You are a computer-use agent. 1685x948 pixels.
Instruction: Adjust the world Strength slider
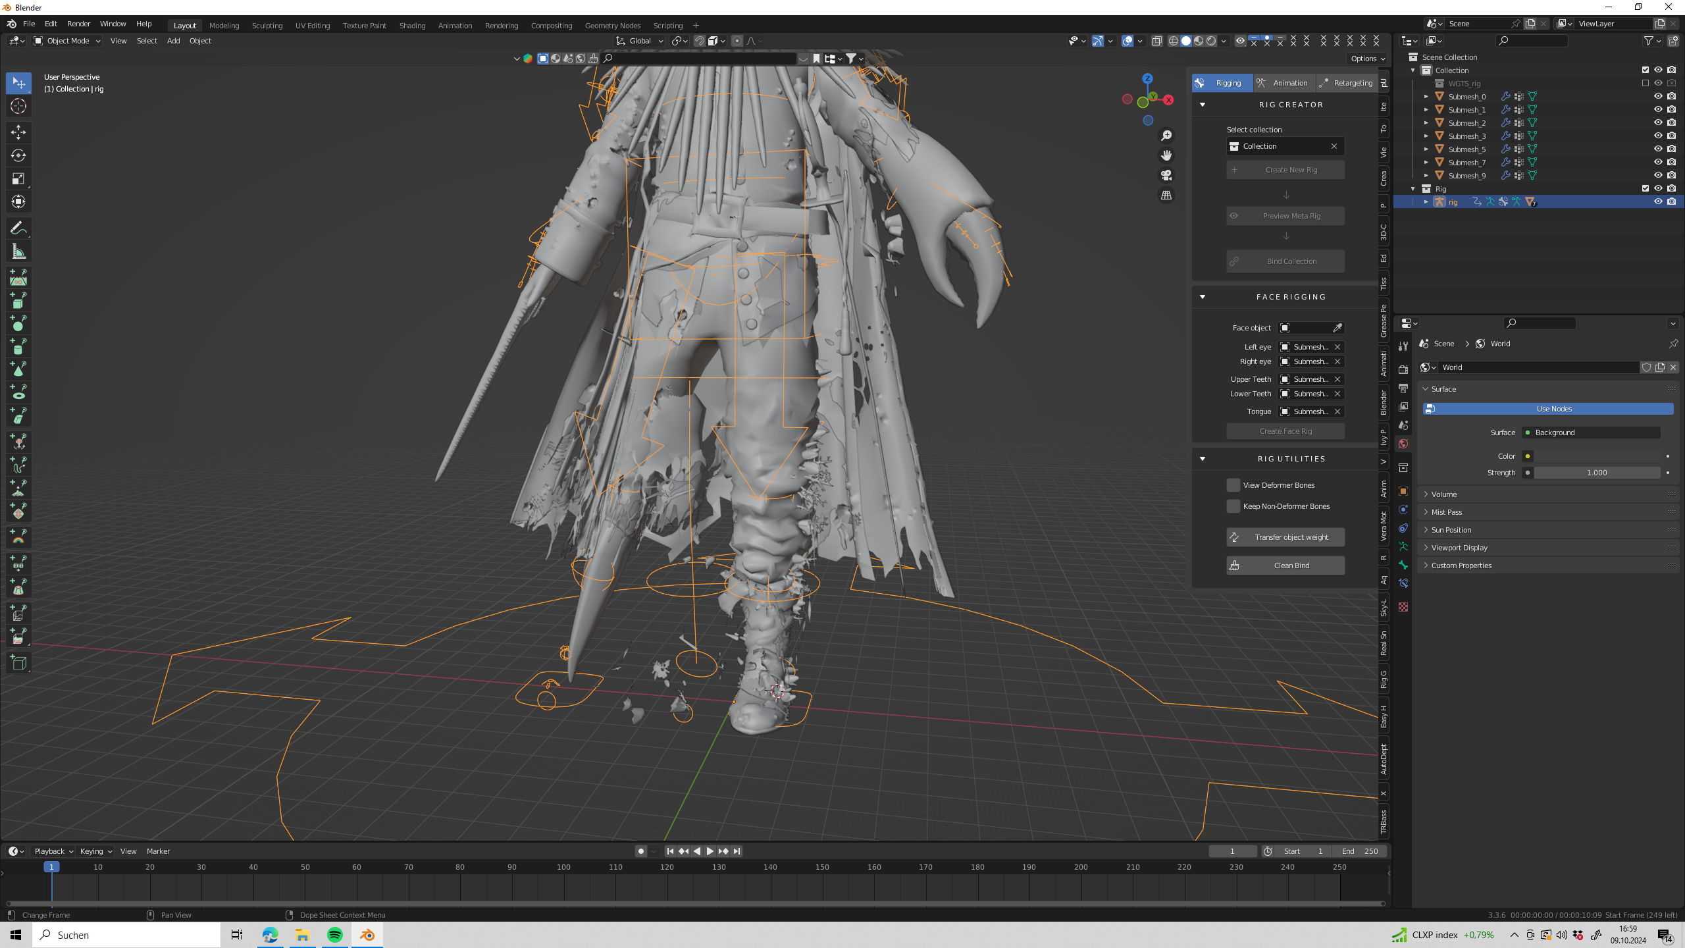coord(1596,473)
